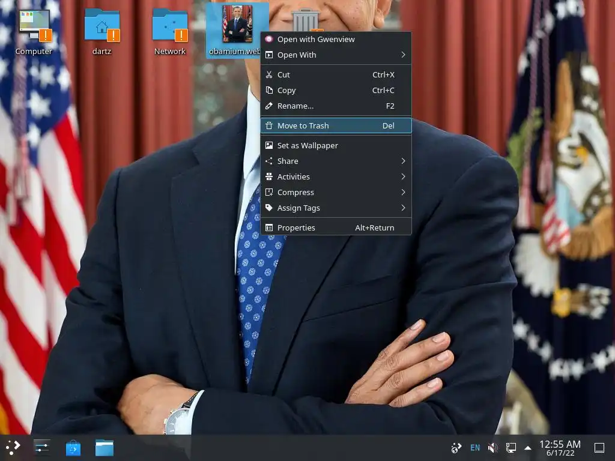Click the Share nodes icon
The height and width of the screenshot is (461, 615).
pos(269,161)
